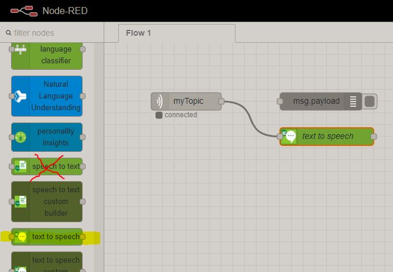Image resolution: width=393 pixels, height=272 pixels.
Task: Click the myTopic node output port
Action: pos(221,101)
